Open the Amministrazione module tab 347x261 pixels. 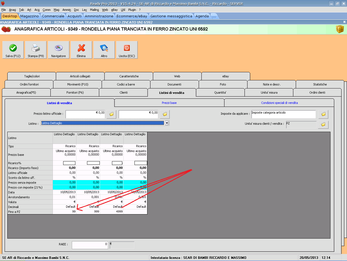coord(99,16)
